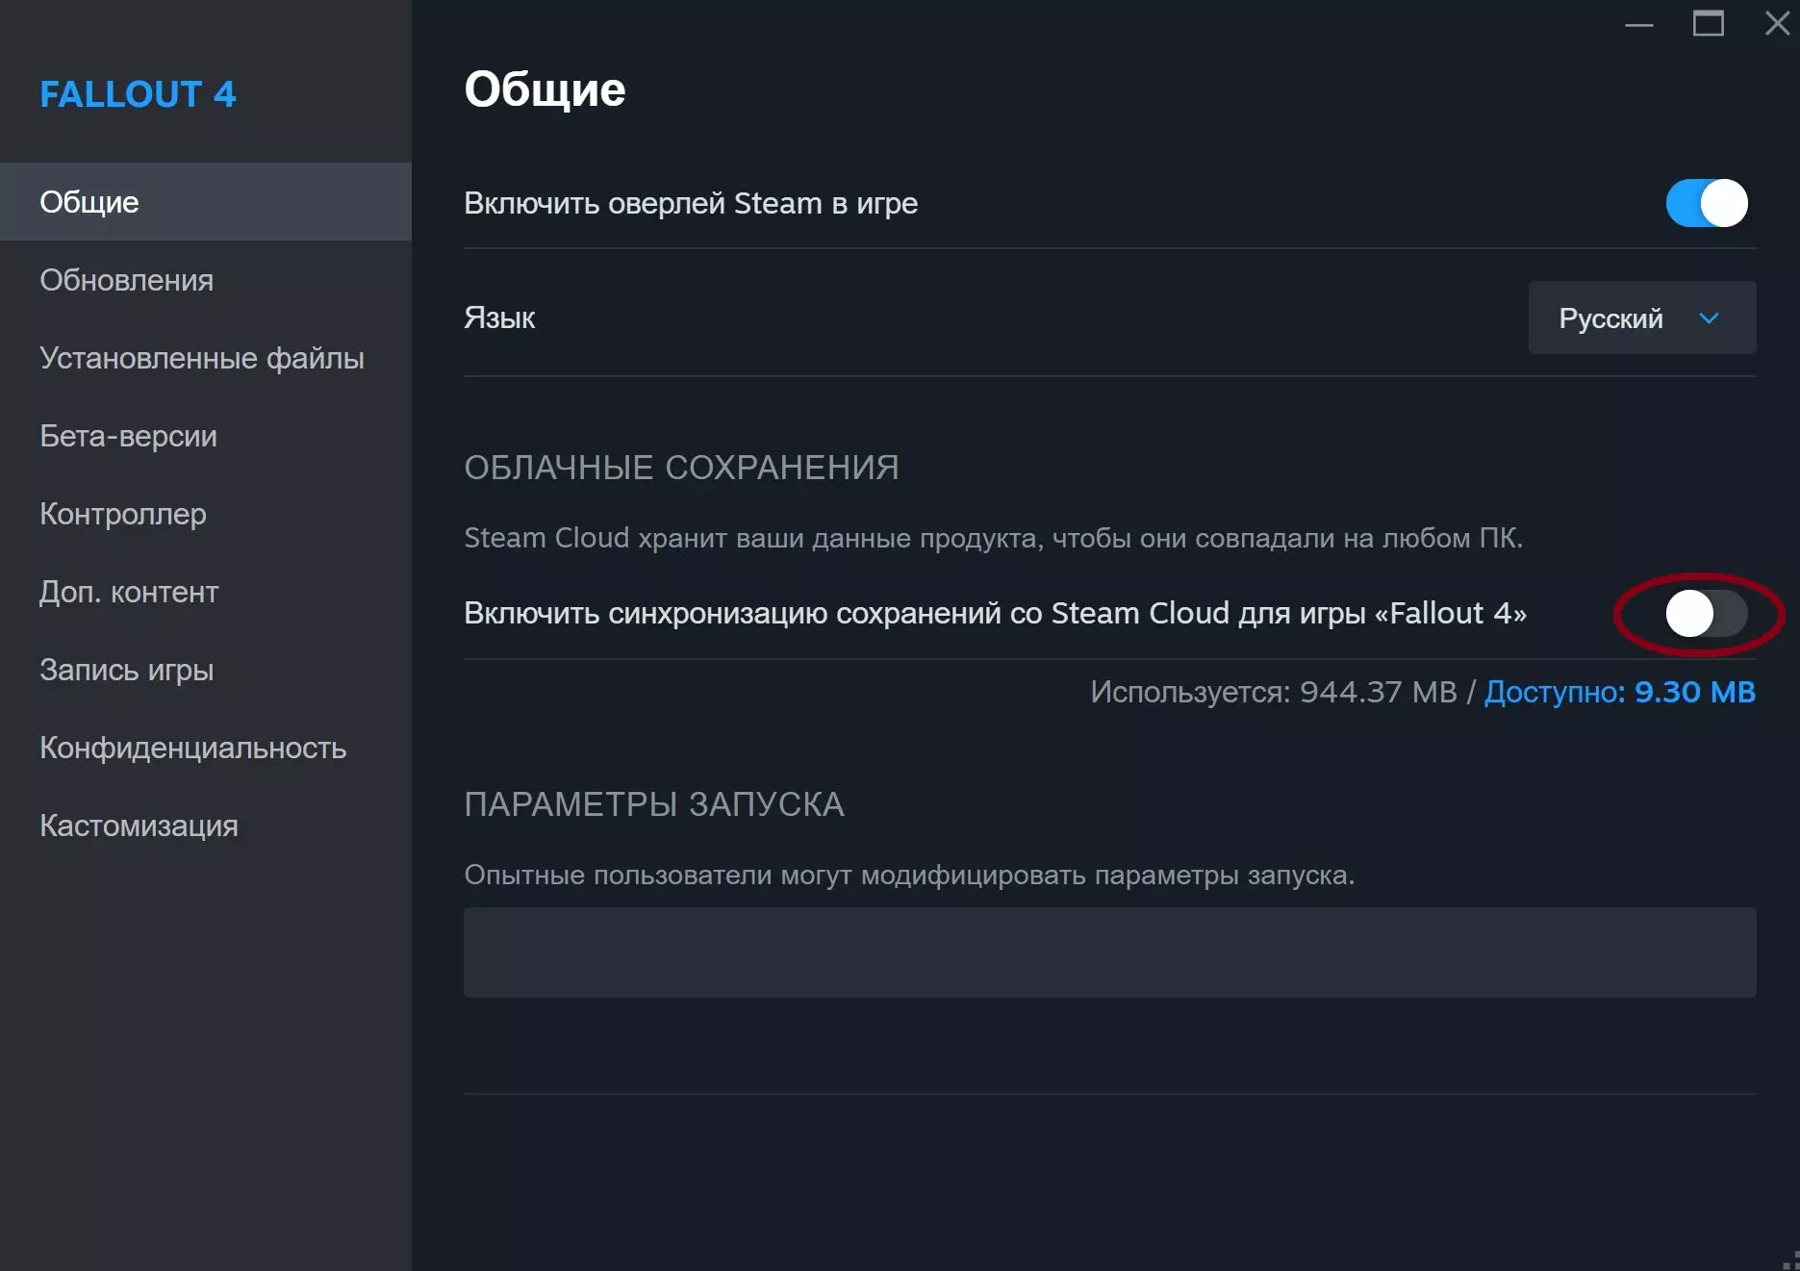Open the Русский language dropdown
This screenshot has width=1800, height=1271.
pyautogui.click(x=1640, y=318)
